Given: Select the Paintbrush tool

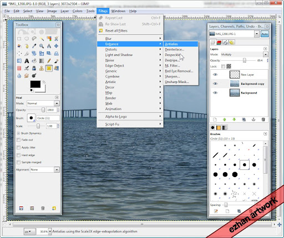Looking at the screenshot, I should click(56, 61).
